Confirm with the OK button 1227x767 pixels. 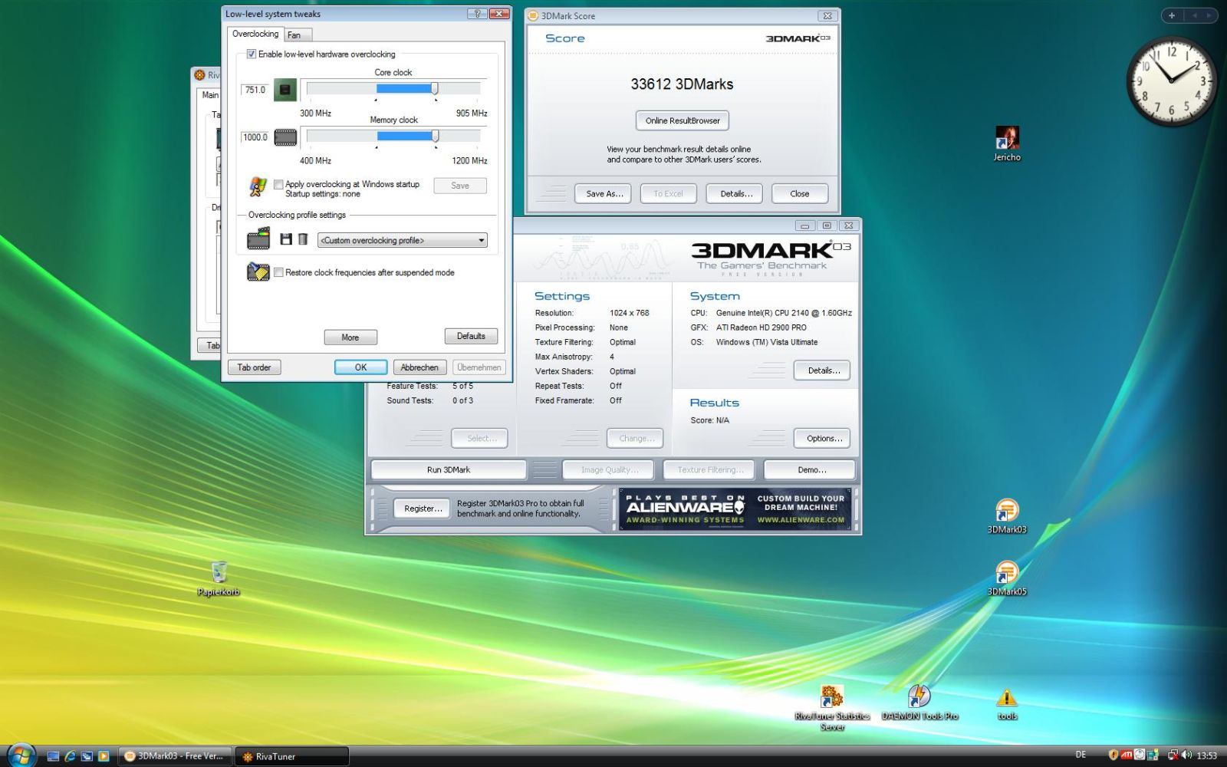pyautogui.click(x=360, y=367)
